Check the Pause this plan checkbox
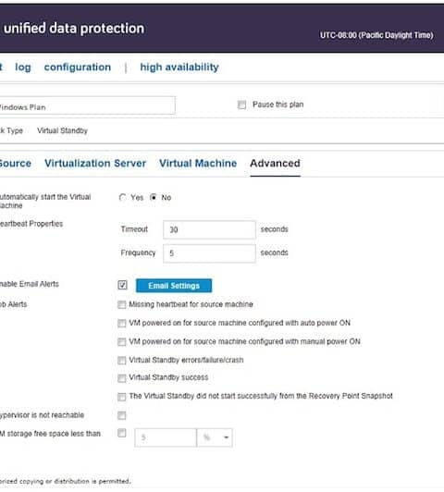The width and height of the screenshot is (444, 492). click(241, 105)
